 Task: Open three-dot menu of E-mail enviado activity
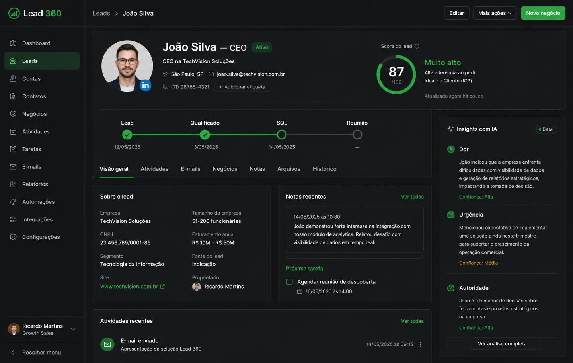point(421,344)
